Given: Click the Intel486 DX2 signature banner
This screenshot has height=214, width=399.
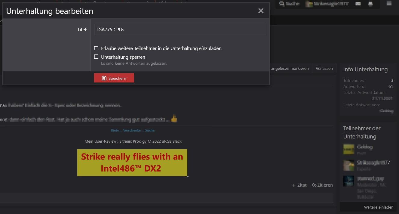Looking at the screenshot, I should (x=132, y=163).
